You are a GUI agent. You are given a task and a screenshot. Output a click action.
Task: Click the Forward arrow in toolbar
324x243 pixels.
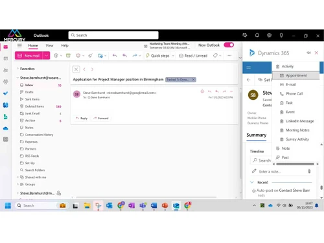[135, 56]
